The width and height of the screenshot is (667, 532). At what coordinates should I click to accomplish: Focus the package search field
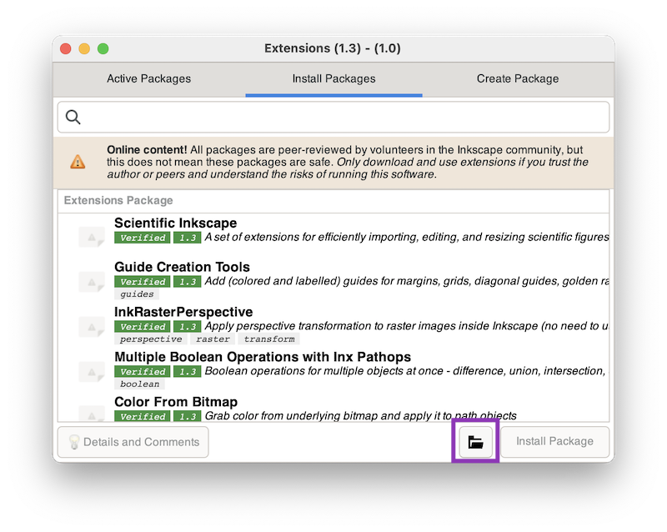point(342,118)
